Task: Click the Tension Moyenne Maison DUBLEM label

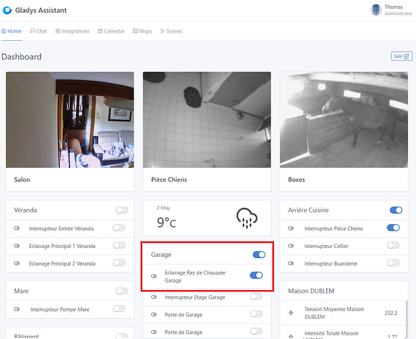Action: 334,313
